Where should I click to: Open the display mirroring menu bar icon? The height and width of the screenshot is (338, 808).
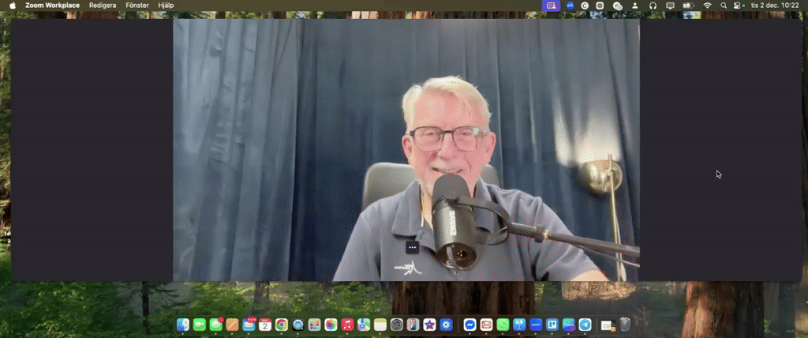(670, 6)
